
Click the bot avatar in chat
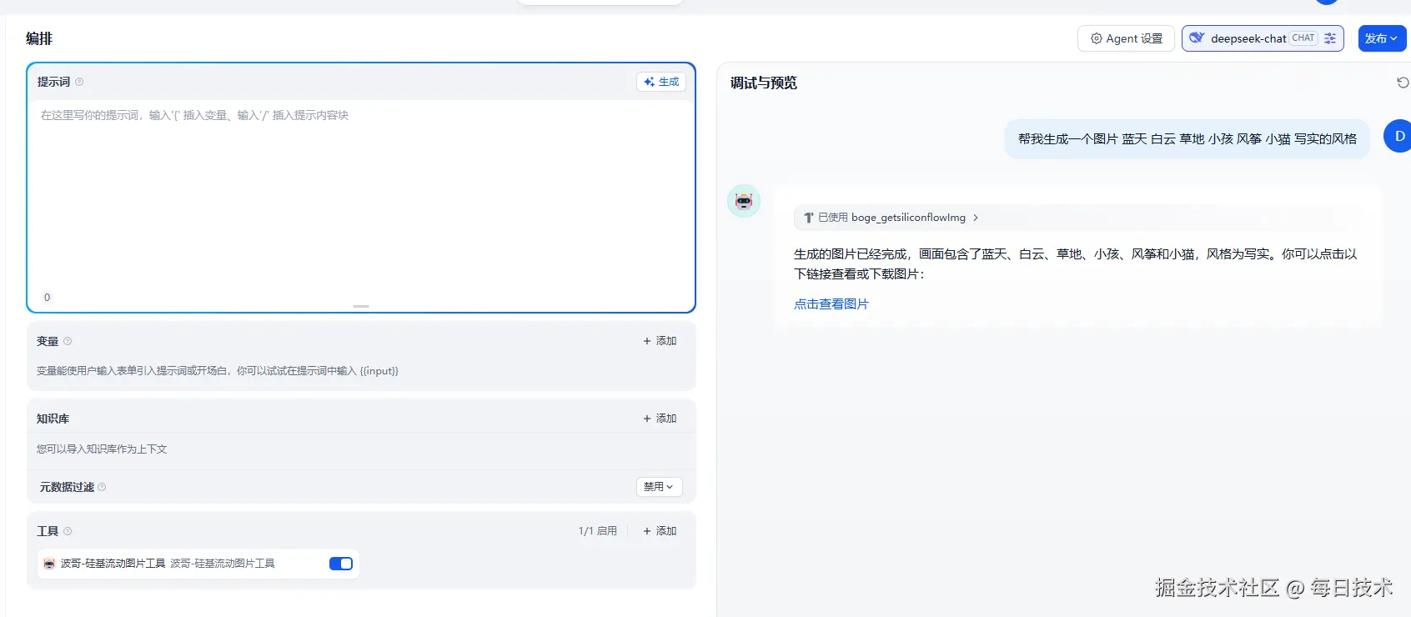coord(744,201)
